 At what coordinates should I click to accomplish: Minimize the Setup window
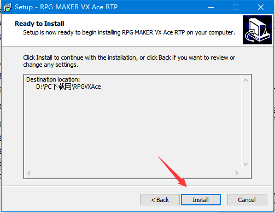click(x=211, y=7)
